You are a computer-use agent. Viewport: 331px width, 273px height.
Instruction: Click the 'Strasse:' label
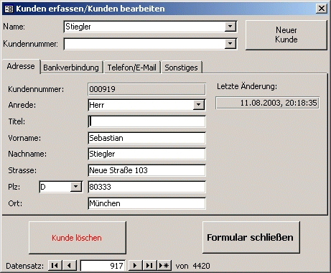pyautogui.click(x=22, y=170)
